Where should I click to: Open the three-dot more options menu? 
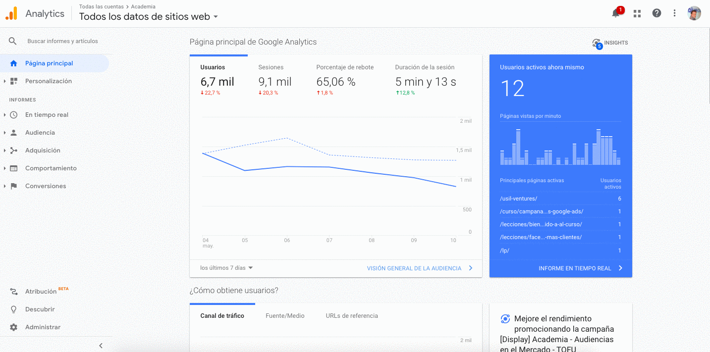click(x=674, y=13)
